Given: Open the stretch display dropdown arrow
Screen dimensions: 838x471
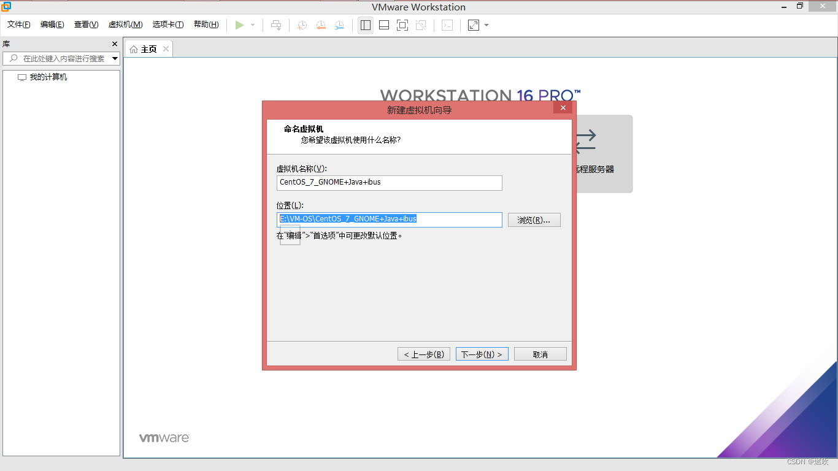Looking at the screenshot, I should click(x=486, y=25).
